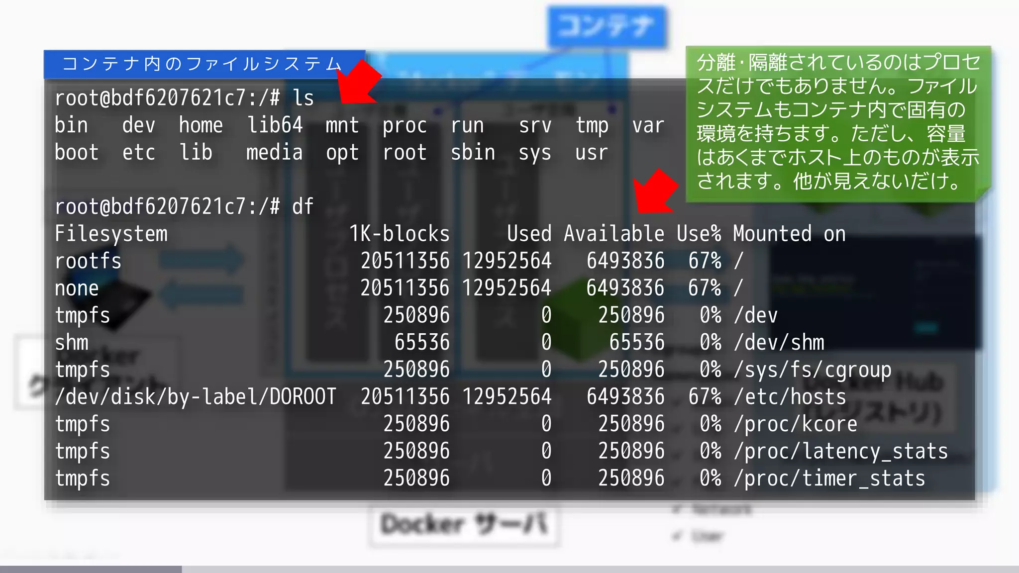Select the prompt line ending with df
Screen dimensions: 1019x573
[184, 206]
